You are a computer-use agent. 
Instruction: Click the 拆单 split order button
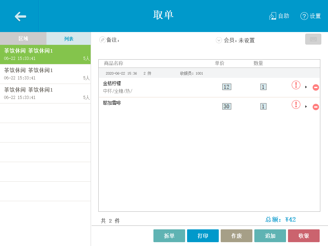click(169, 236)
